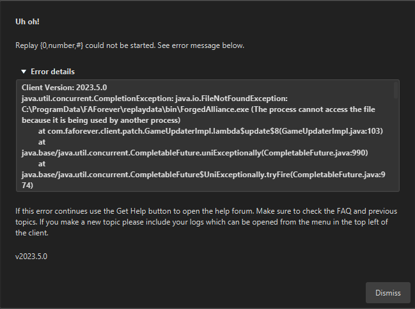415x309 pixels.
Task: Collapse the Error details disclosure triangle
Action: tap(24, 72)
